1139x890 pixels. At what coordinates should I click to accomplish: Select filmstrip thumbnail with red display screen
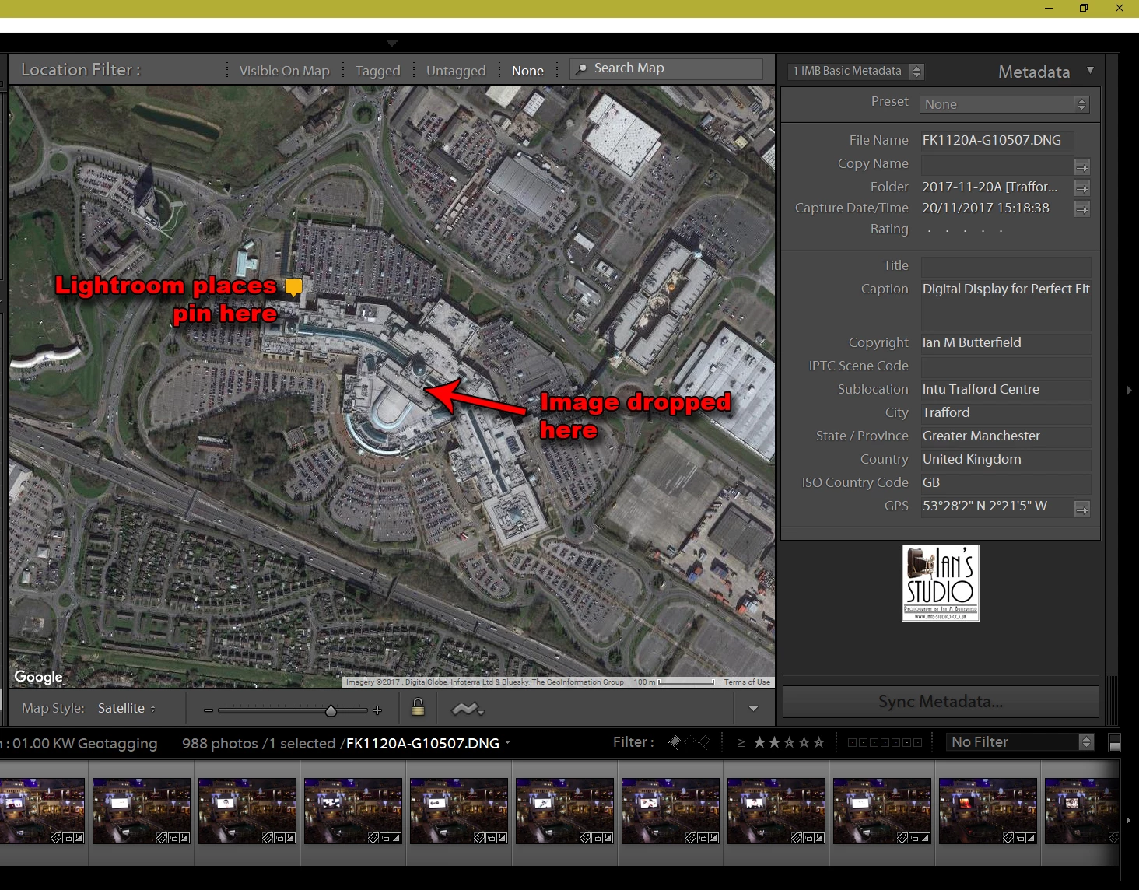[x=987, y=811]
